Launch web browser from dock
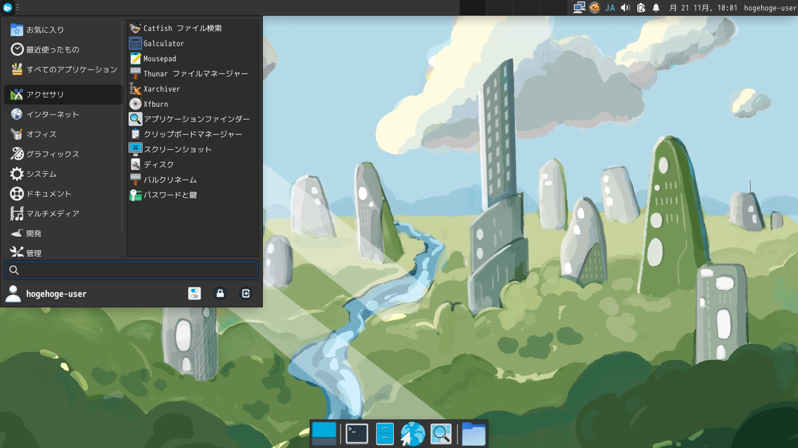 [x=412, y=434]
